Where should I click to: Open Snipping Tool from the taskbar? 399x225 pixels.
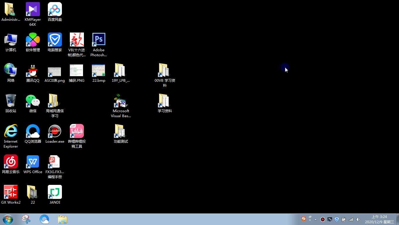click(x=26, y=219)
